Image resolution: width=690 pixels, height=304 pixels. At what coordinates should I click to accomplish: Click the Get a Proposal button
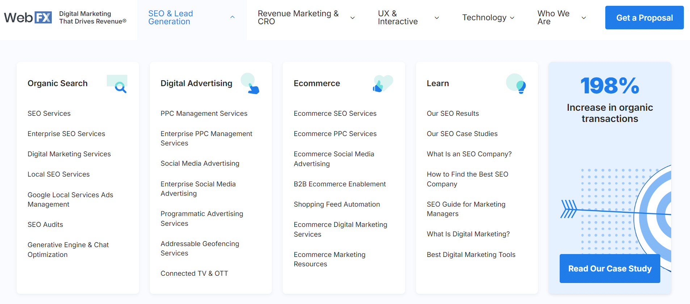pyautogui.click(x=644, y=17)
